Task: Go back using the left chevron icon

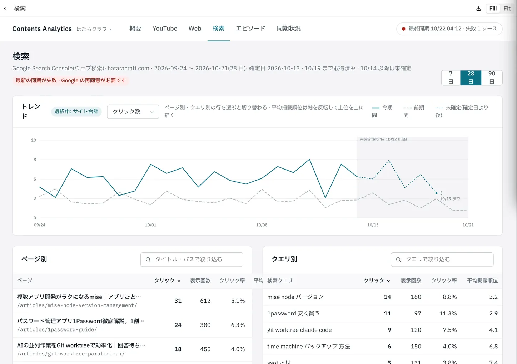Action: point(5,9)
